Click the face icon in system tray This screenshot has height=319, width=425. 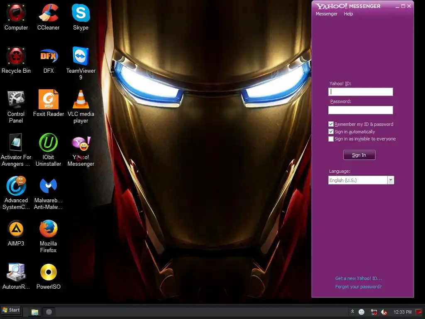[361, 312]
